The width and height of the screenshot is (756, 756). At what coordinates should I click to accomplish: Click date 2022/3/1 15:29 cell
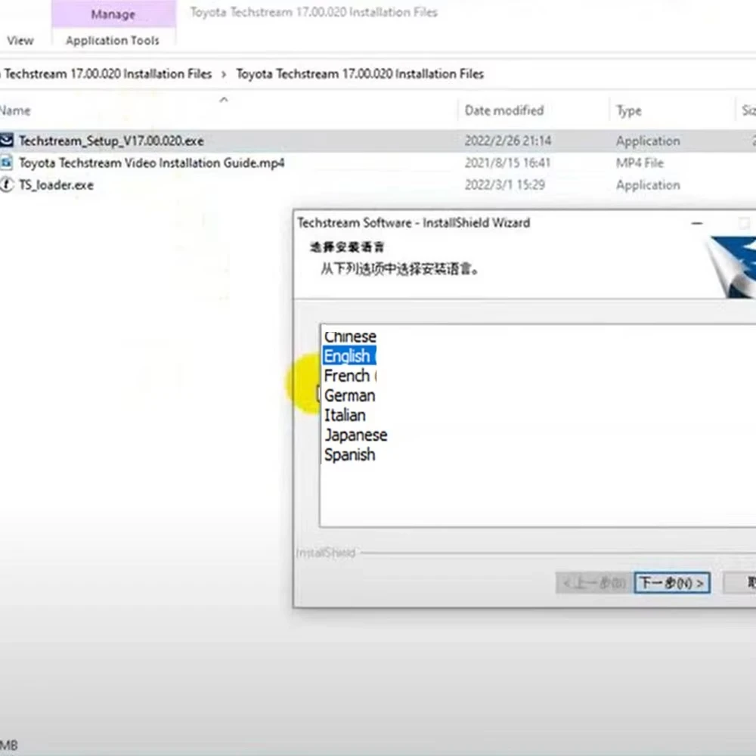click(505, 185)
